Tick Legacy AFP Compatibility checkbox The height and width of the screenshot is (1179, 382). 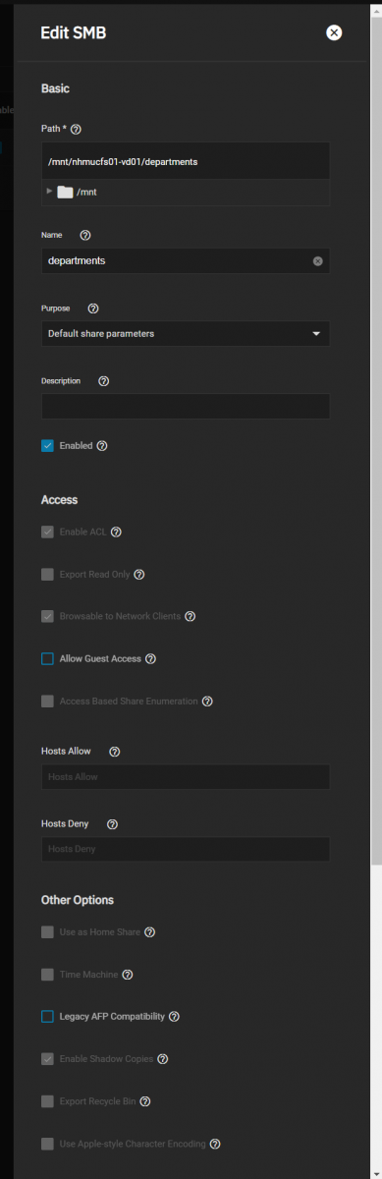click(47, 1016)
